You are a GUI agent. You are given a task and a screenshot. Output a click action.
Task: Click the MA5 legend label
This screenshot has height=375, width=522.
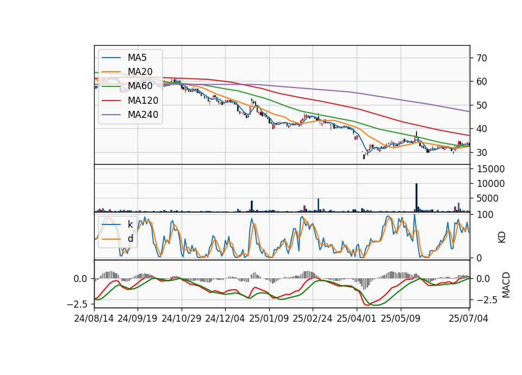coord(137,58)
